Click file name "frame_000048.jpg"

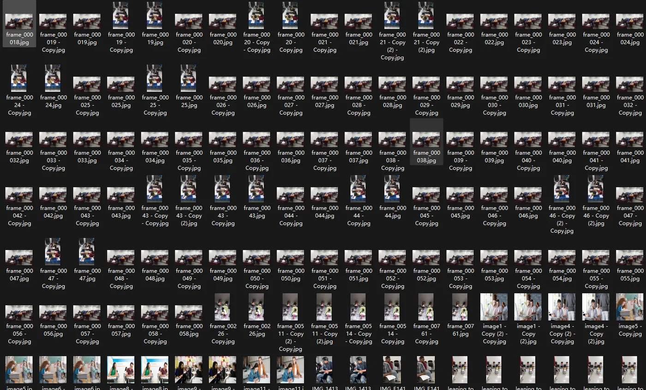coord(155,275)
